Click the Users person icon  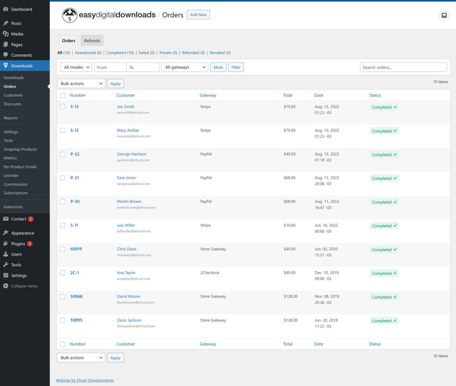click(5, 254)
